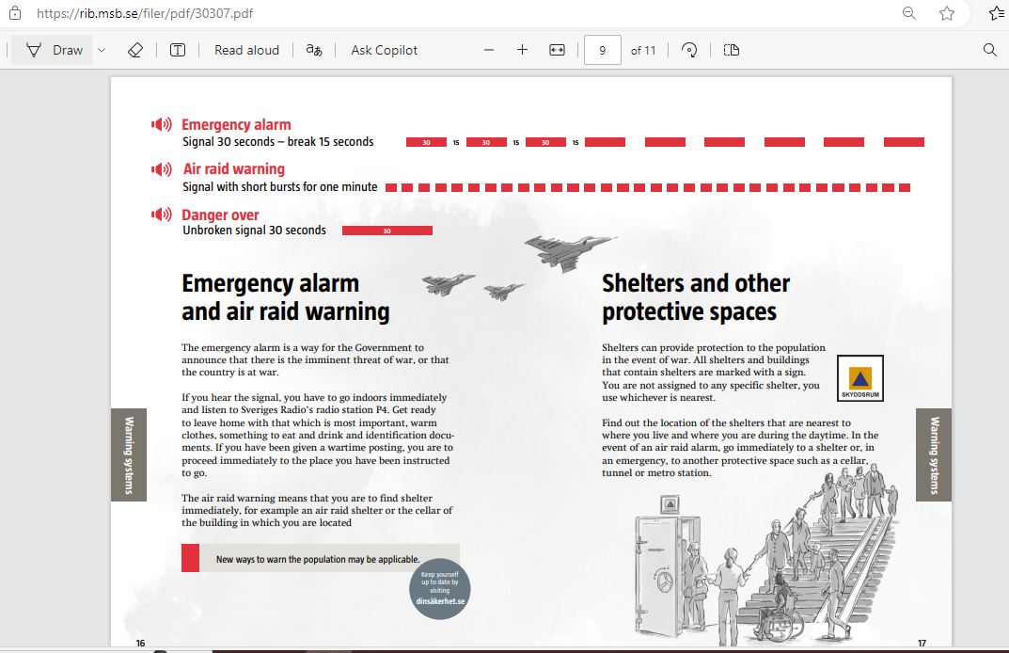Screen dimensions: 1009x653
Task: Start Read aloud
Action: tap(246, 50)
